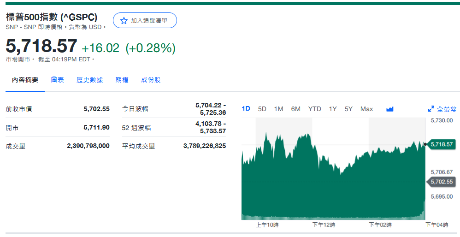The height and width of the screenshot is (237, 460).
Task: Pick the 5Y chart range
Action: [349, 109]
